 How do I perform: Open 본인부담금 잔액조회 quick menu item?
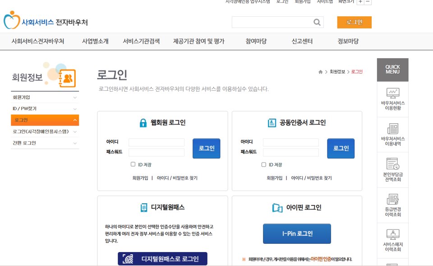[x=392, y=171]
